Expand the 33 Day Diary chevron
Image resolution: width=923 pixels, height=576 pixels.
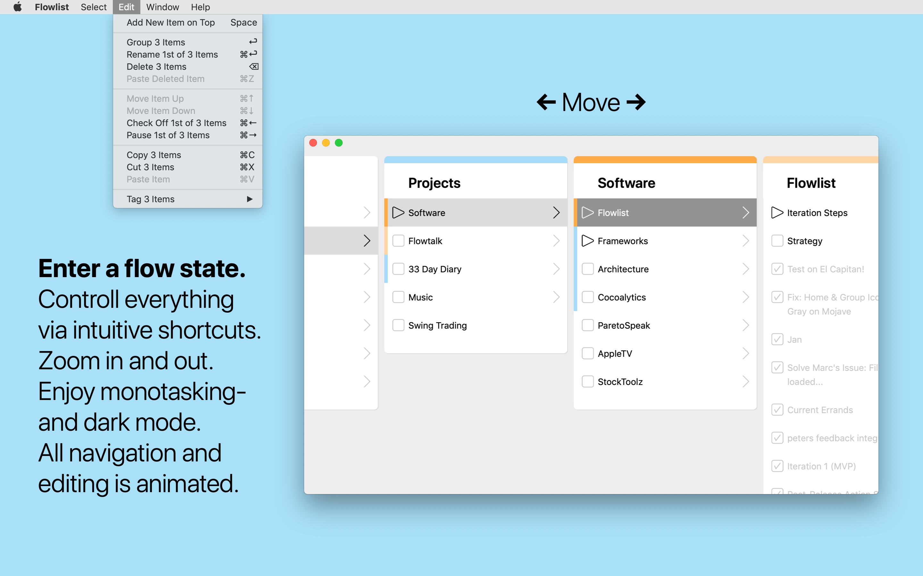[556, 269]
